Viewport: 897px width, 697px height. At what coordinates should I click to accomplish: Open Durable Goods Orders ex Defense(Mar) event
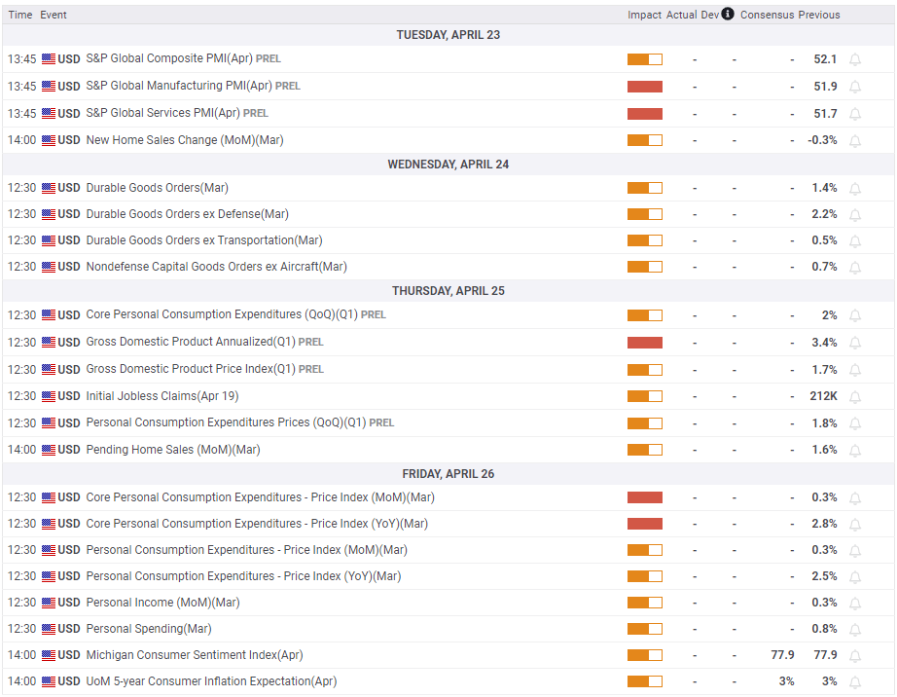pyautogui.click(x=187, y=214)
